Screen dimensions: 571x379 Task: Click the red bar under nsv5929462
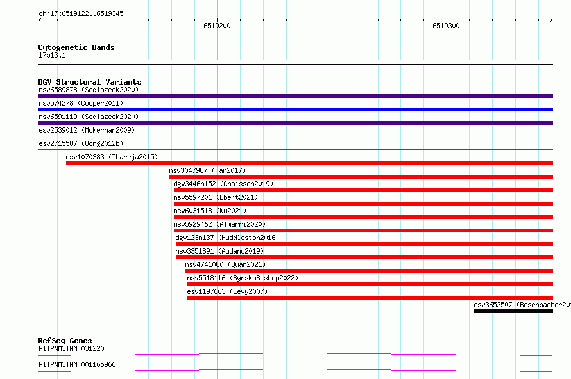click(363, 230)
